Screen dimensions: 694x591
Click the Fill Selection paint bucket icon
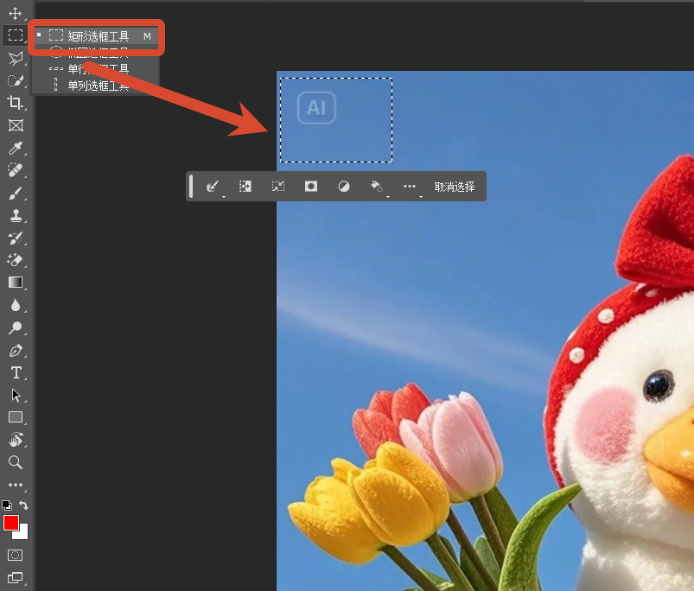pyautogui.click(x=377, y=187)
